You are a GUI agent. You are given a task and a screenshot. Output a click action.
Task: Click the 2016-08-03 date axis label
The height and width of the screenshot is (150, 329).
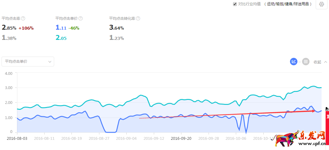point(17,139)
